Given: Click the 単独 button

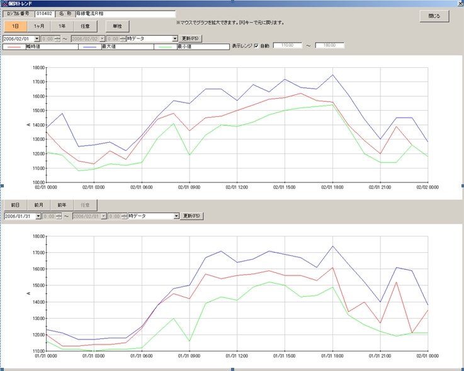Looking at the screenshot, I should tap(118, 26).
